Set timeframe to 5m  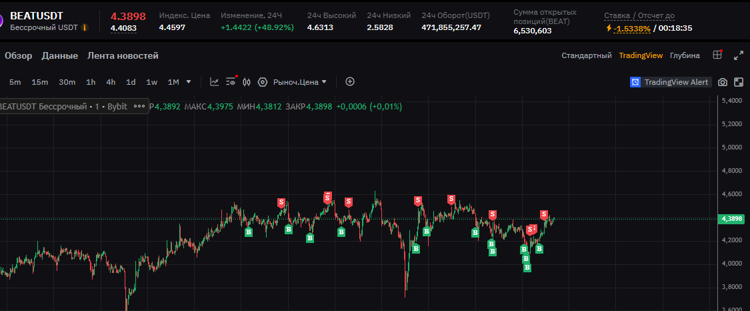(x=15, y=82)
